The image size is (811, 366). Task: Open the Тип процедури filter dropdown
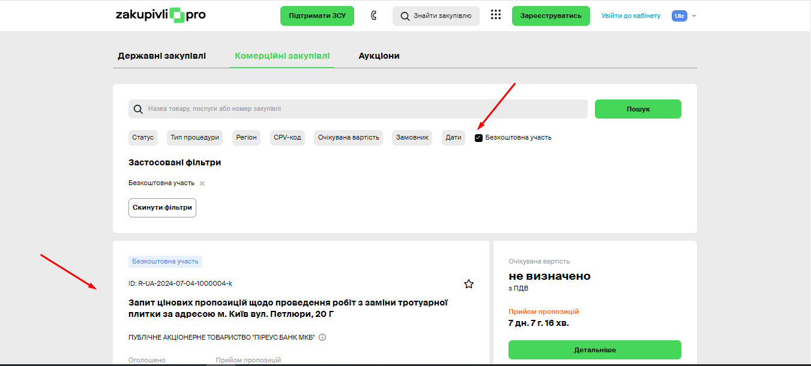click(x=194, y=138)
